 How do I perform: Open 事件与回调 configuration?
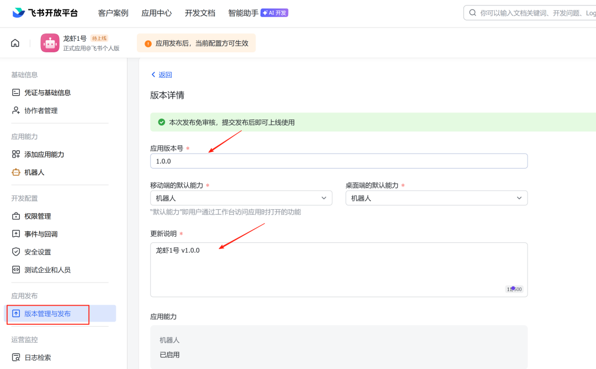41,234
